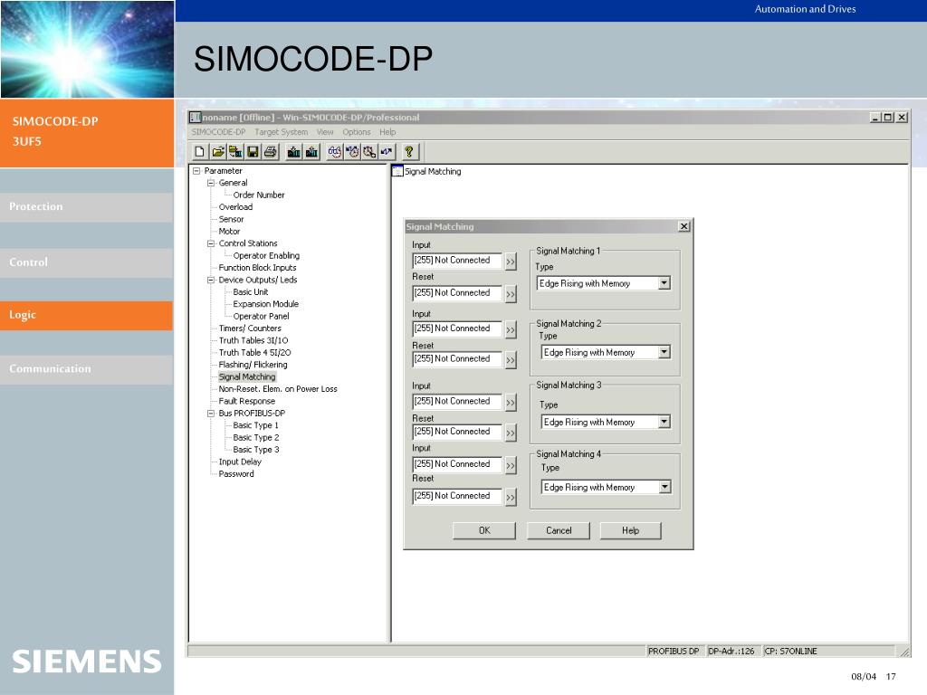Image resolution: width=927 pixels, height=695 pixels.
Task: Confirm dialog with OK button
Action: 484,530
